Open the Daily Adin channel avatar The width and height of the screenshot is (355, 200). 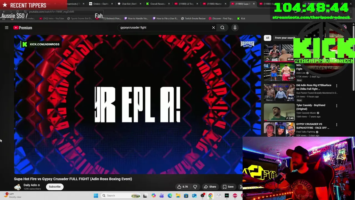[17, 187]
